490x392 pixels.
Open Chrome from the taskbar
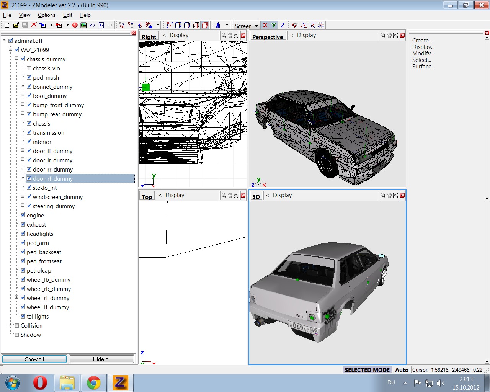pyautogui.click(x=93, y=383)
